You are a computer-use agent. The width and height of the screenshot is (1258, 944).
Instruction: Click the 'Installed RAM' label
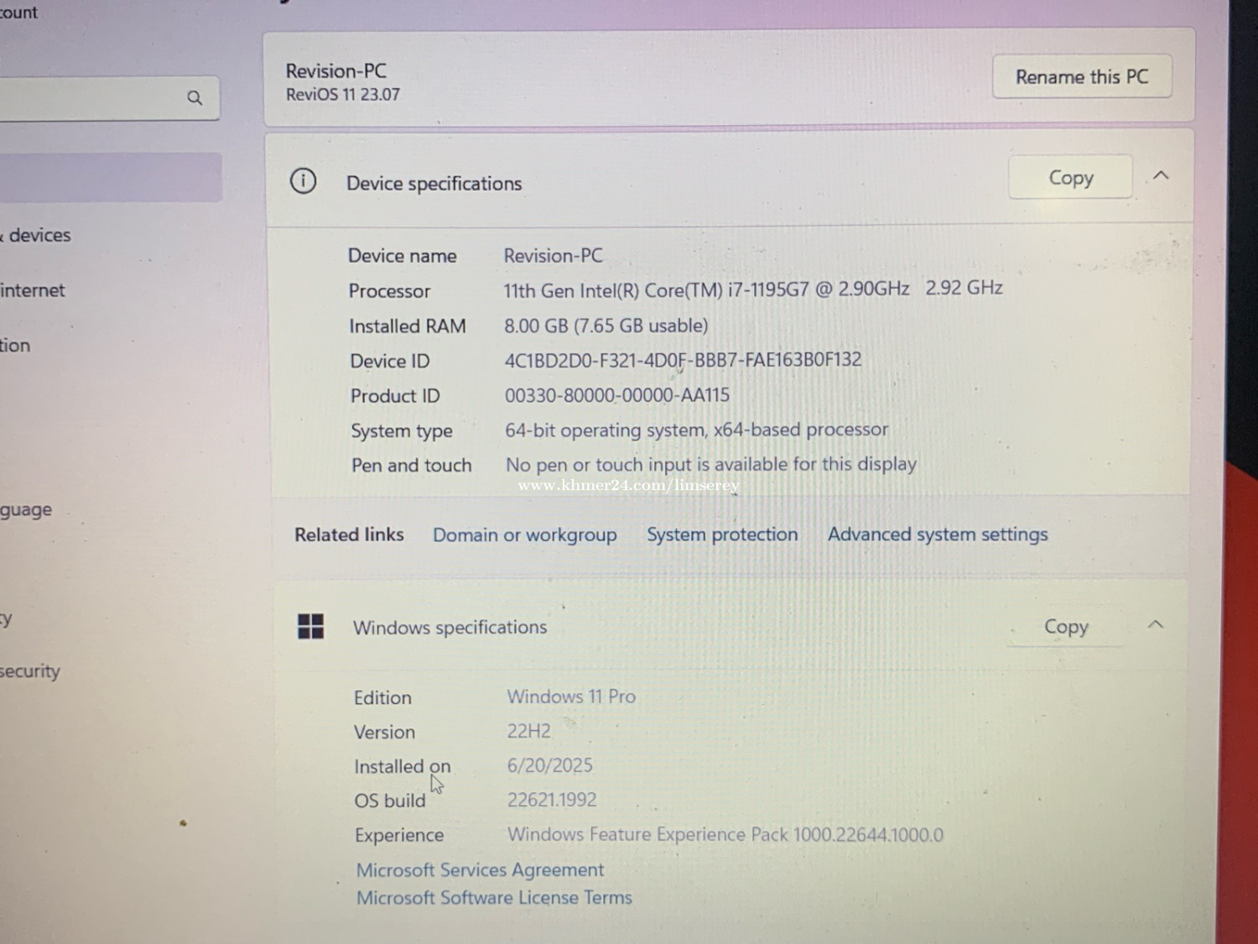tap(408, 326)
